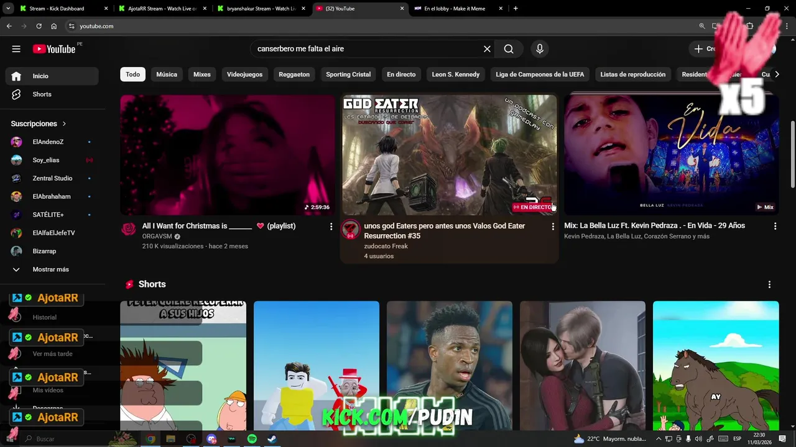
Task: Select the Todo filter chip
Action: pyautogui.click(x=133, y=74)
